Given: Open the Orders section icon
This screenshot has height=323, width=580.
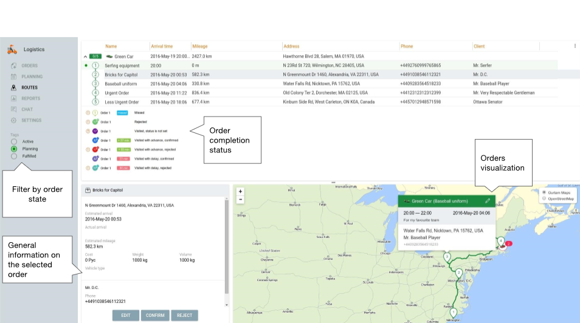Looking at the screenshot, I should 14,66.
